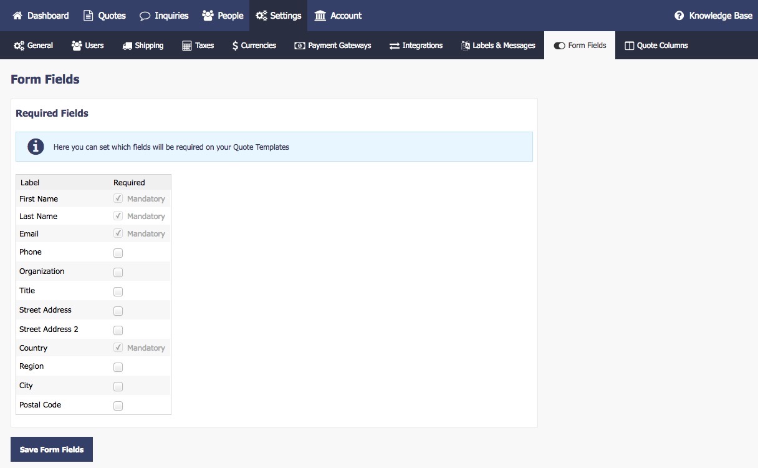Click the Dashboard home icon
The width and height of the screenshot is (758, 468).
pyautogui.click(x=17, y=16)
